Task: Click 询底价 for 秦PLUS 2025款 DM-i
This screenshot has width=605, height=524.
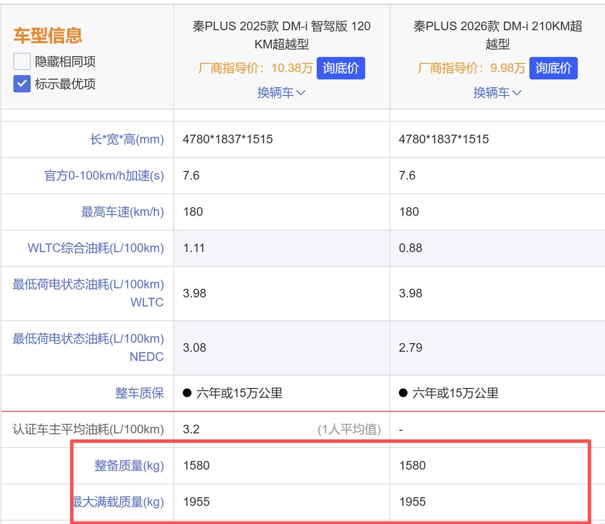Action: point(341,68)
